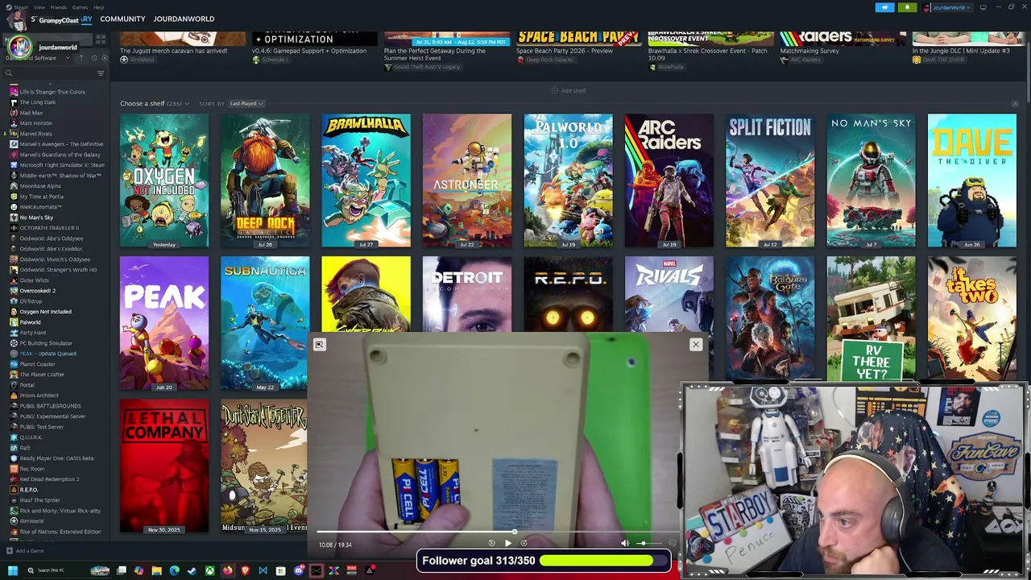
Task: Open the ARC Raiders game cover
Action: [x=669, y=180]
